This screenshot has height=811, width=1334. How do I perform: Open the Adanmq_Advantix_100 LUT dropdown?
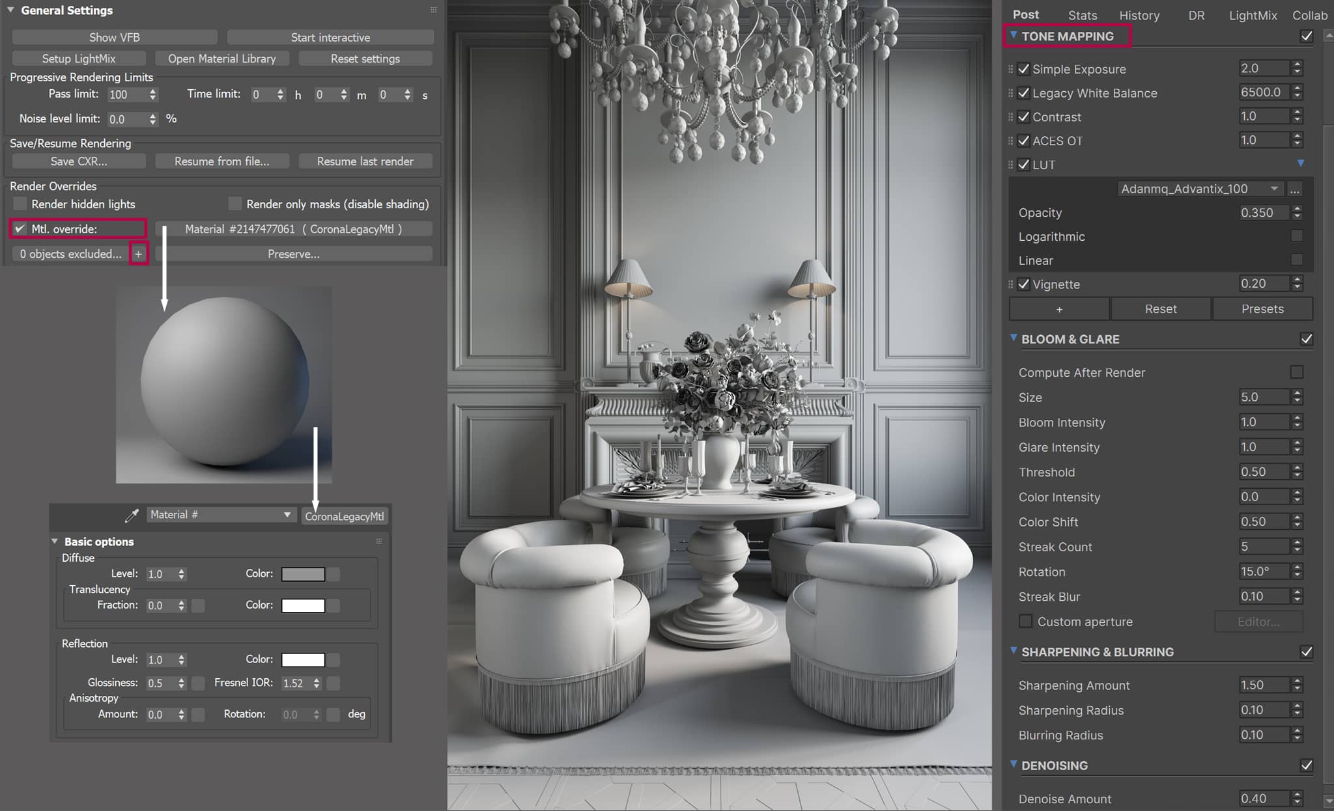tap(1200, 189)
